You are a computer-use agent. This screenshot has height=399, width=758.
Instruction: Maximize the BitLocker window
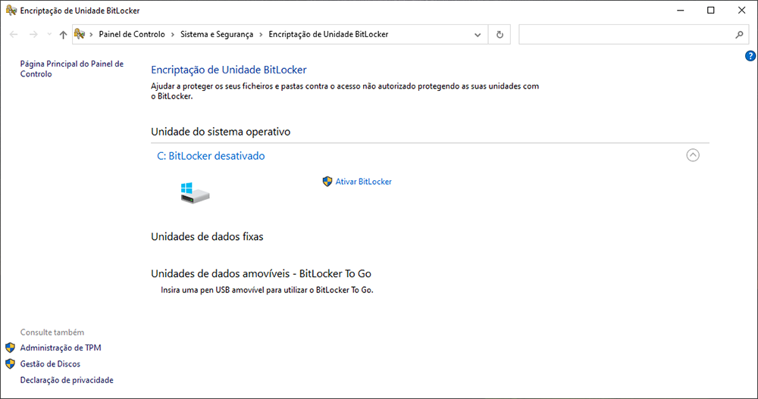pos(711,10)
